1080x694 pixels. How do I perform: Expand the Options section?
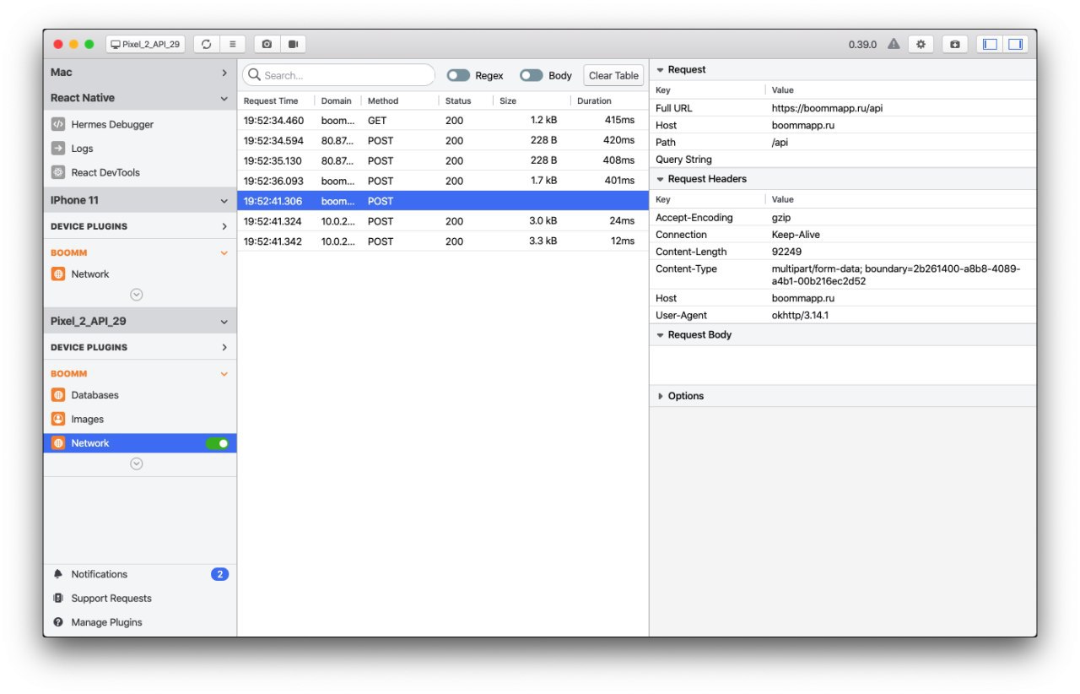[661, 396]
